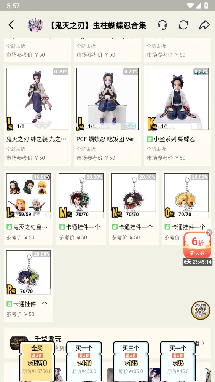Open I赏 绊之装 蝴蝶忍 figure
Image resolution: width=215 pixels, height=382 pixels.
tap(37, 116)
